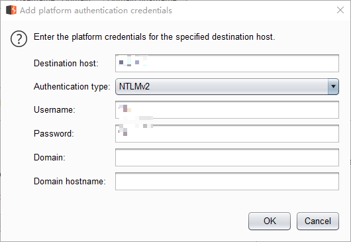Screen dimensions: 351x242
Task: Focus the Username text field
Action: click(x=227, y=109)
